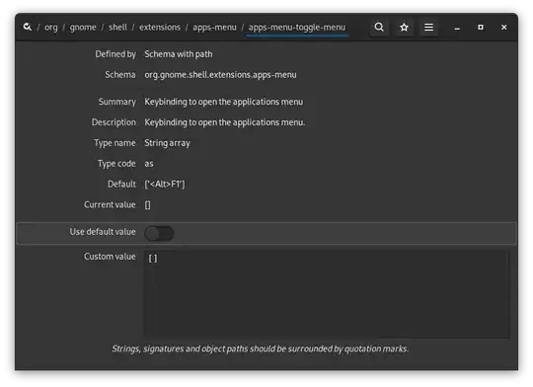The image size is (533, 387).
Task: Click the default value ['<Alt>F1']
Action: 165,184
